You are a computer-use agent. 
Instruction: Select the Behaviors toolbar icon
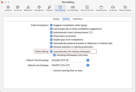tap(28, 7)
